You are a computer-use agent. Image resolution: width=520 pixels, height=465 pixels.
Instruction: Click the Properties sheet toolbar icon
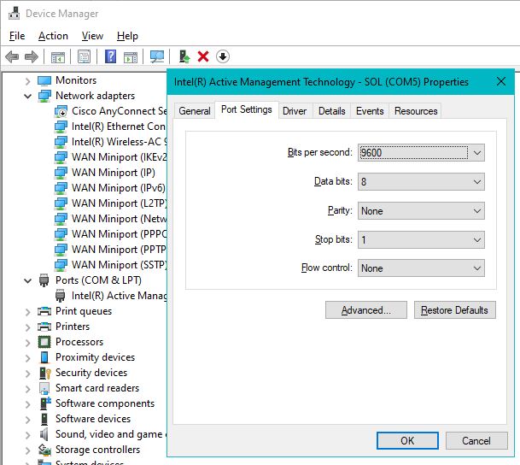84,56
